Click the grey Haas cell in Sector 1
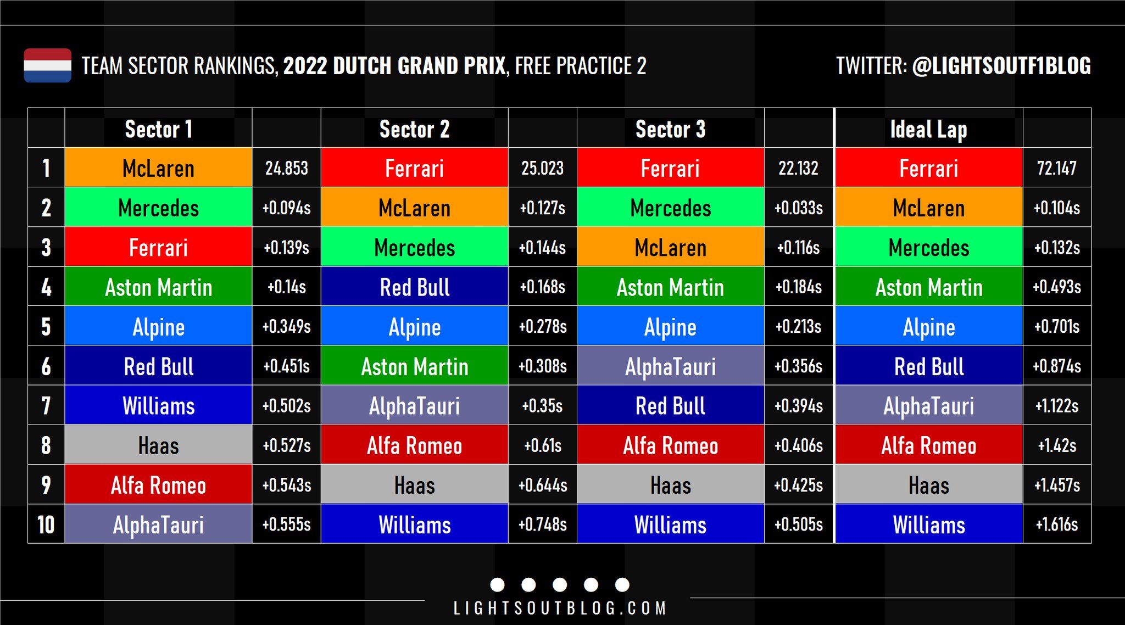The height and width of the screenshot is (625, 1125). click(x=158, y=445)
